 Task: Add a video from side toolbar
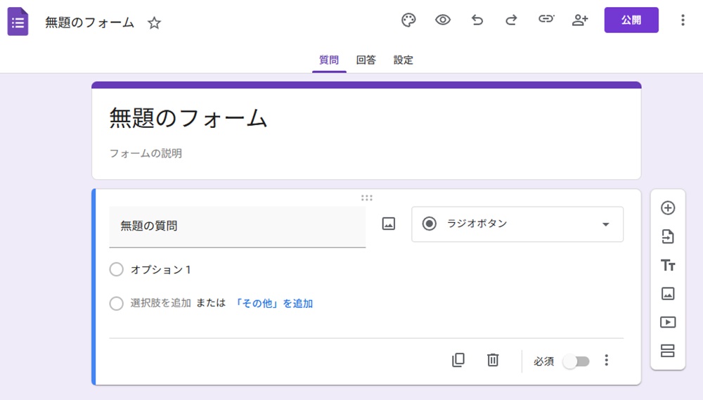click(668, 322)
